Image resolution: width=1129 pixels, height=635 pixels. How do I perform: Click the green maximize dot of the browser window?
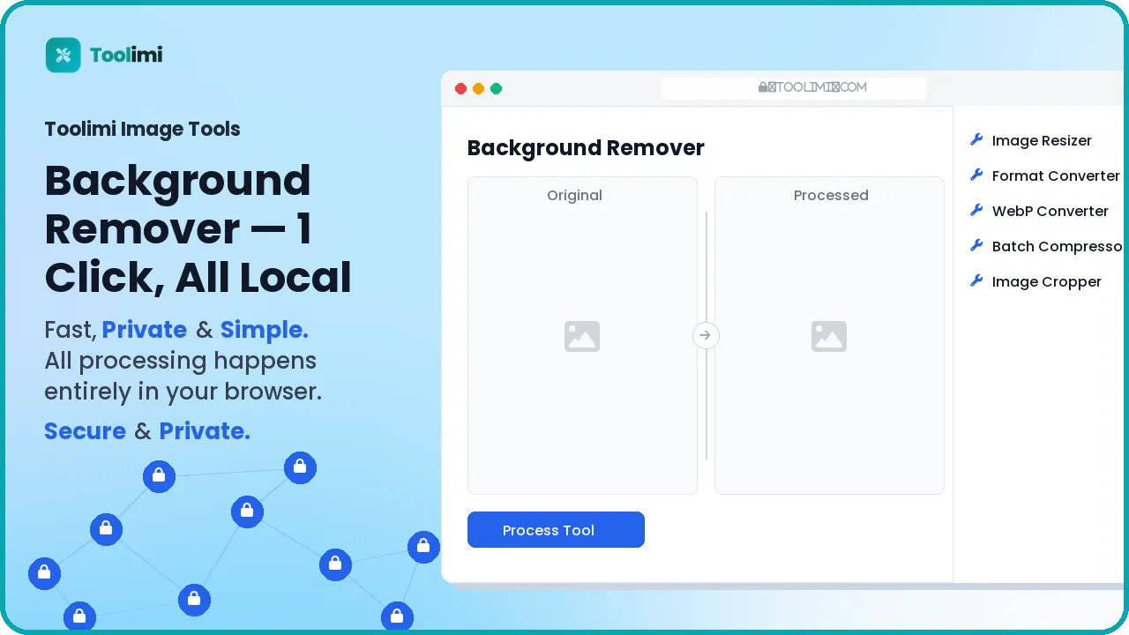point(496,88)
